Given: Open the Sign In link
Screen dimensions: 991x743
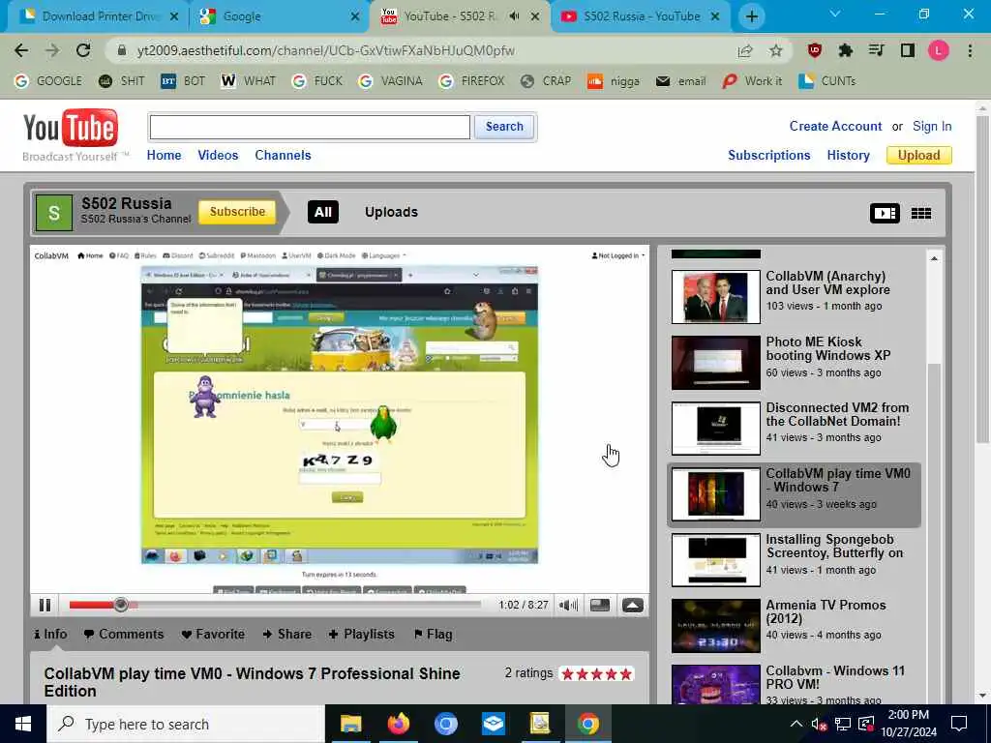Looking at the screenshot, I should [932, 127].
